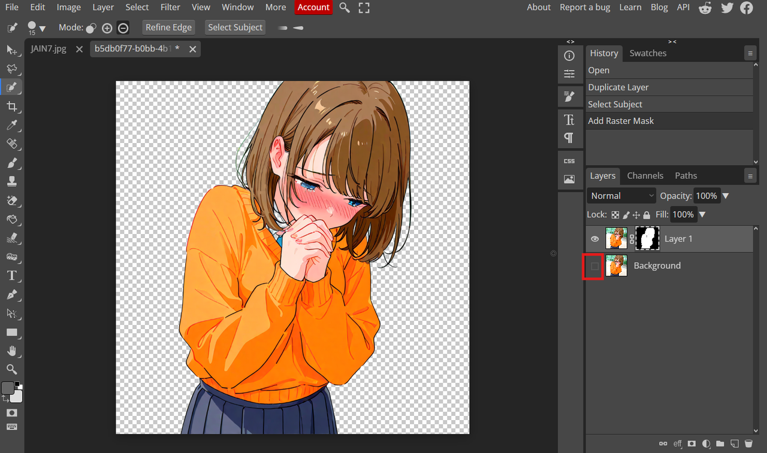The width and height of the screenshot is (767, 453).
Task: Enter fullscreen mode via brackets icon
Action: tap(364, 8)
